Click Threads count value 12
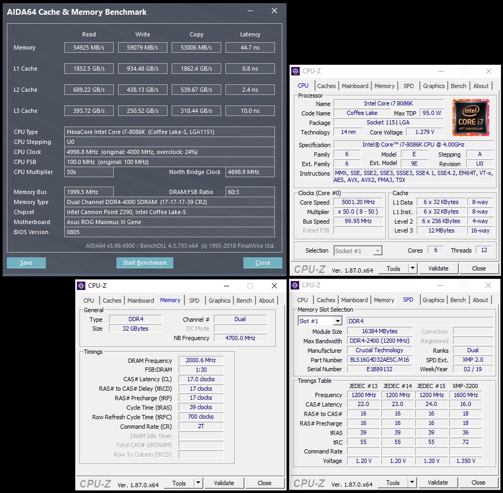Image resolution: width=503 pixels, height=493 pixels. [484, 250]
